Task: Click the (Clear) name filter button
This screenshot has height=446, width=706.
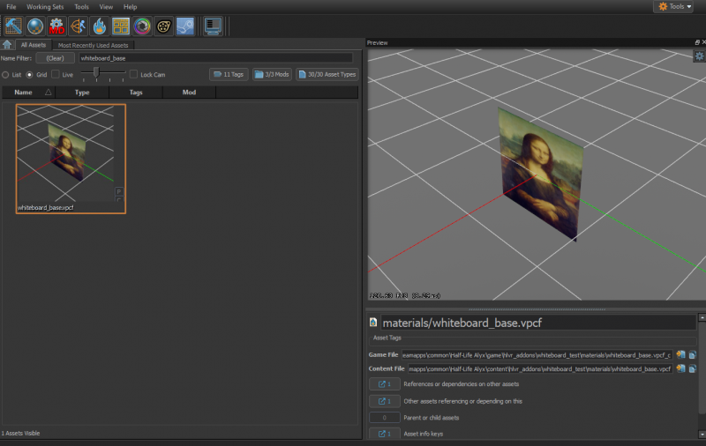Action: coord(55,58)
